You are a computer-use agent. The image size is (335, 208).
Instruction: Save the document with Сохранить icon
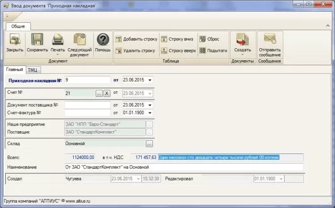[37, 39]
